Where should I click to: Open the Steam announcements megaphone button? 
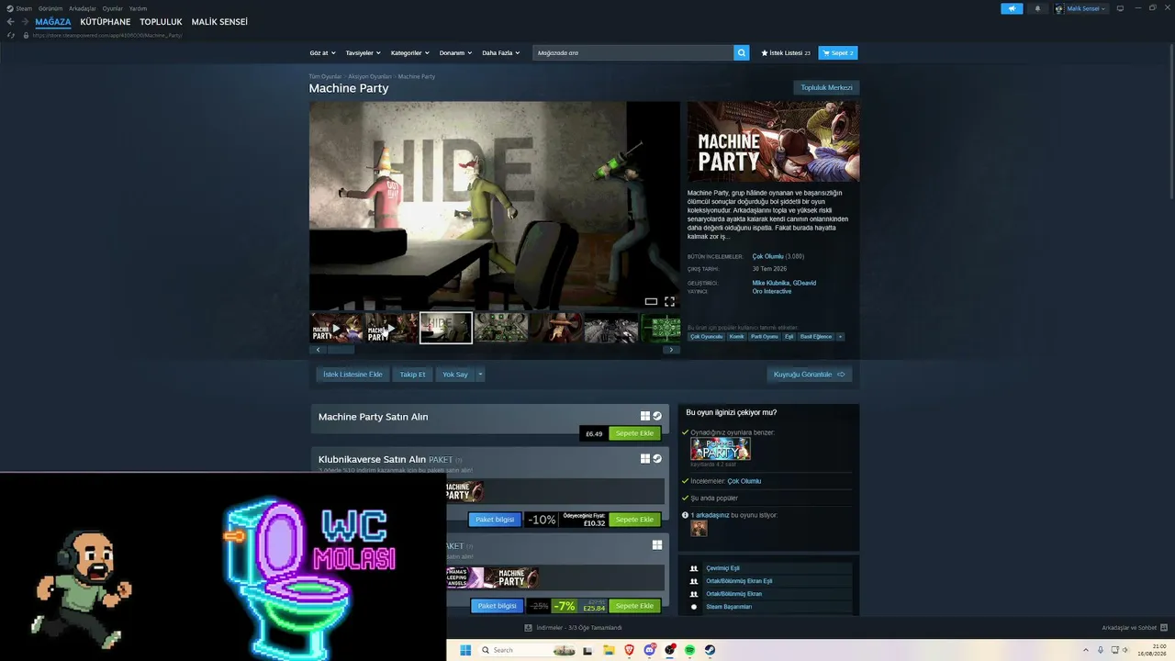[x=1012, y=8]
